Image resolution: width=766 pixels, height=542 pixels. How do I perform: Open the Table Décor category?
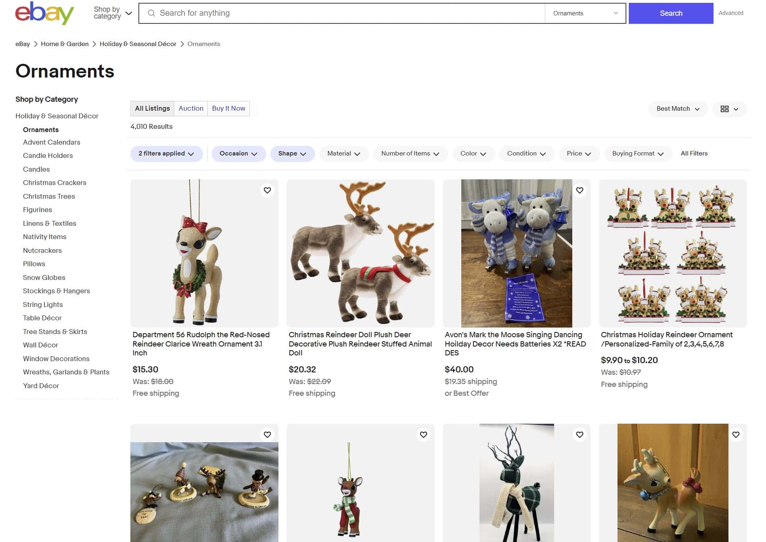(x=42, y=318)
